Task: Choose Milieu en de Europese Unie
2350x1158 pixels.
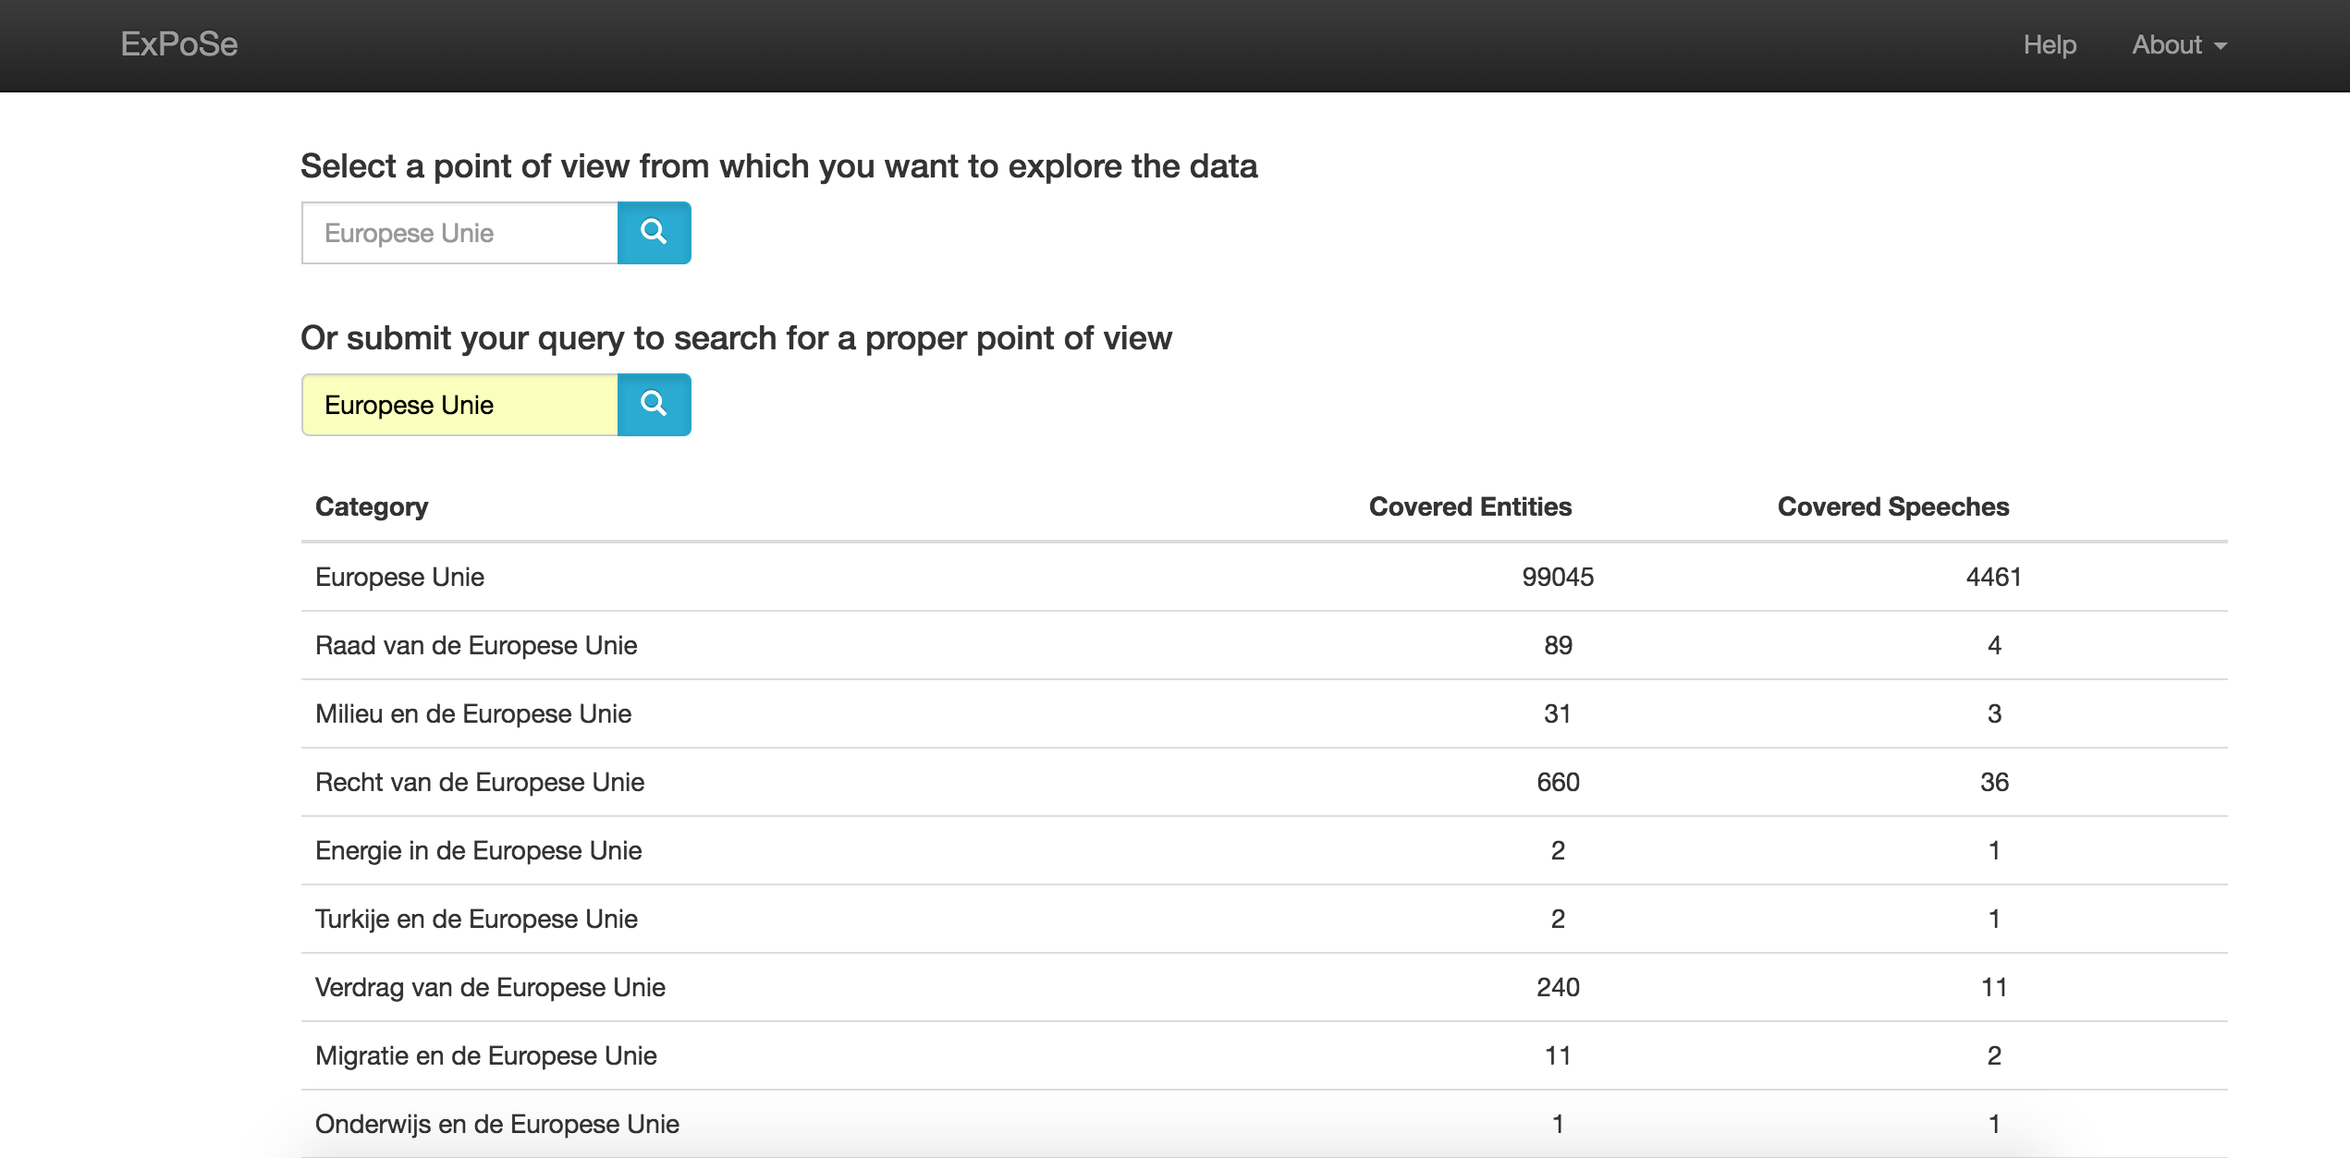Action: tap(473, 713)
